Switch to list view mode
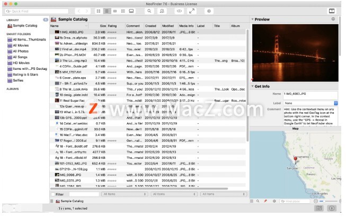Viewport: 346px width, 217px height. tap(107, 11)
